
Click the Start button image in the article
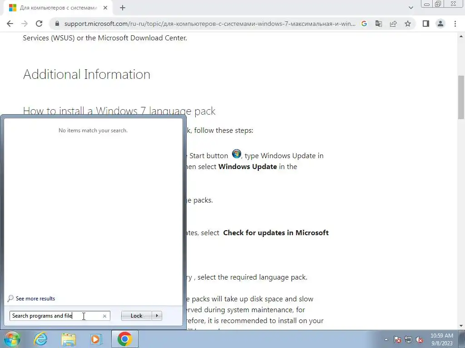[236, 154]
